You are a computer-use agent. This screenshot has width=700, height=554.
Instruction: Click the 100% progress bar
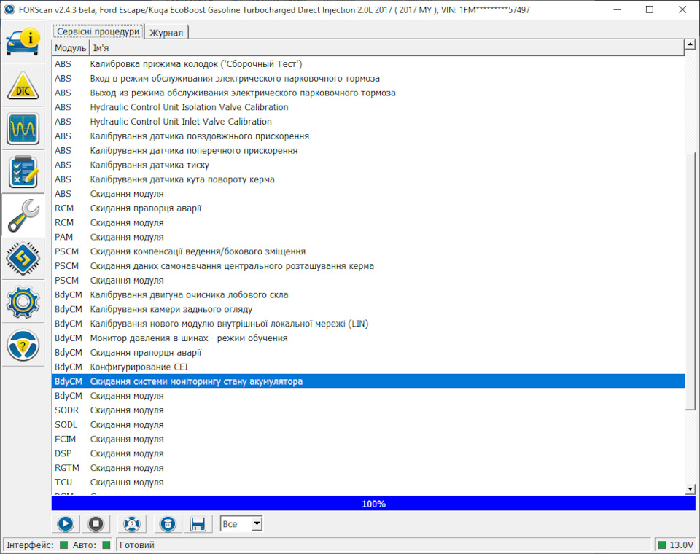[x=373, y=504]
